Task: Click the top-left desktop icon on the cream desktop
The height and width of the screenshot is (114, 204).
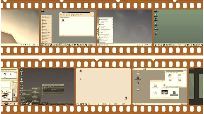Action: click(x=81, y=71)
